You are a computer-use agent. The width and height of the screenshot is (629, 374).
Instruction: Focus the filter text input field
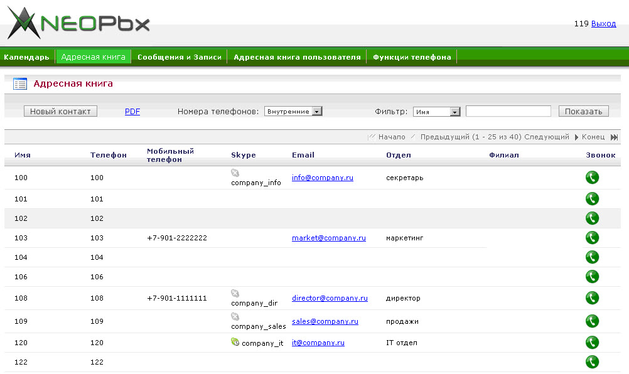tap(508, 111)
